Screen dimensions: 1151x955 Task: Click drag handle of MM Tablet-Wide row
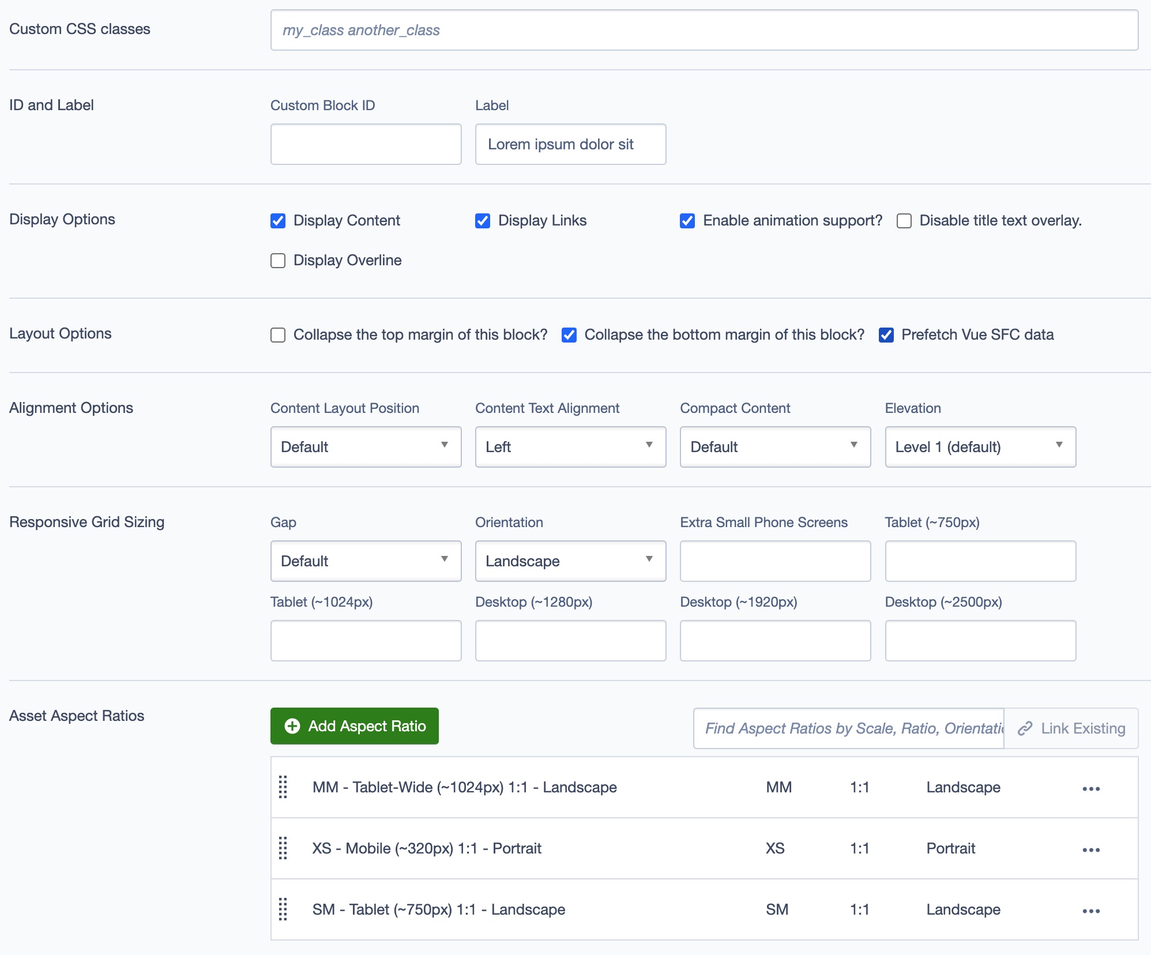[283, 787]
